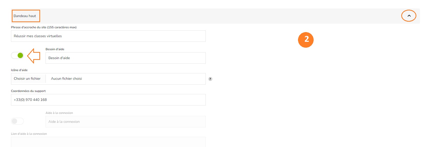424x147 pixels.
Task: Click Choisir un fichier button
Action: (27, 79)
